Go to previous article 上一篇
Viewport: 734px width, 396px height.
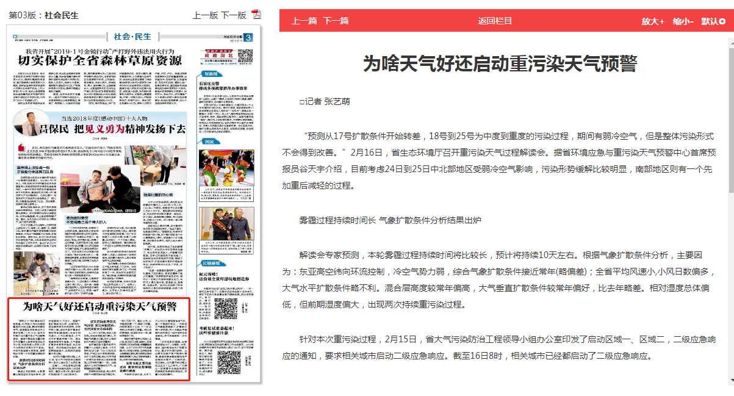tap(304, 21)
